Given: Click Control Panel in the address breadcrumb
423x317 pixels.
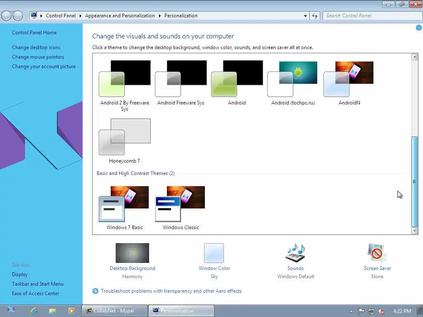Looking at the screenshot, I should pos(61,16).
